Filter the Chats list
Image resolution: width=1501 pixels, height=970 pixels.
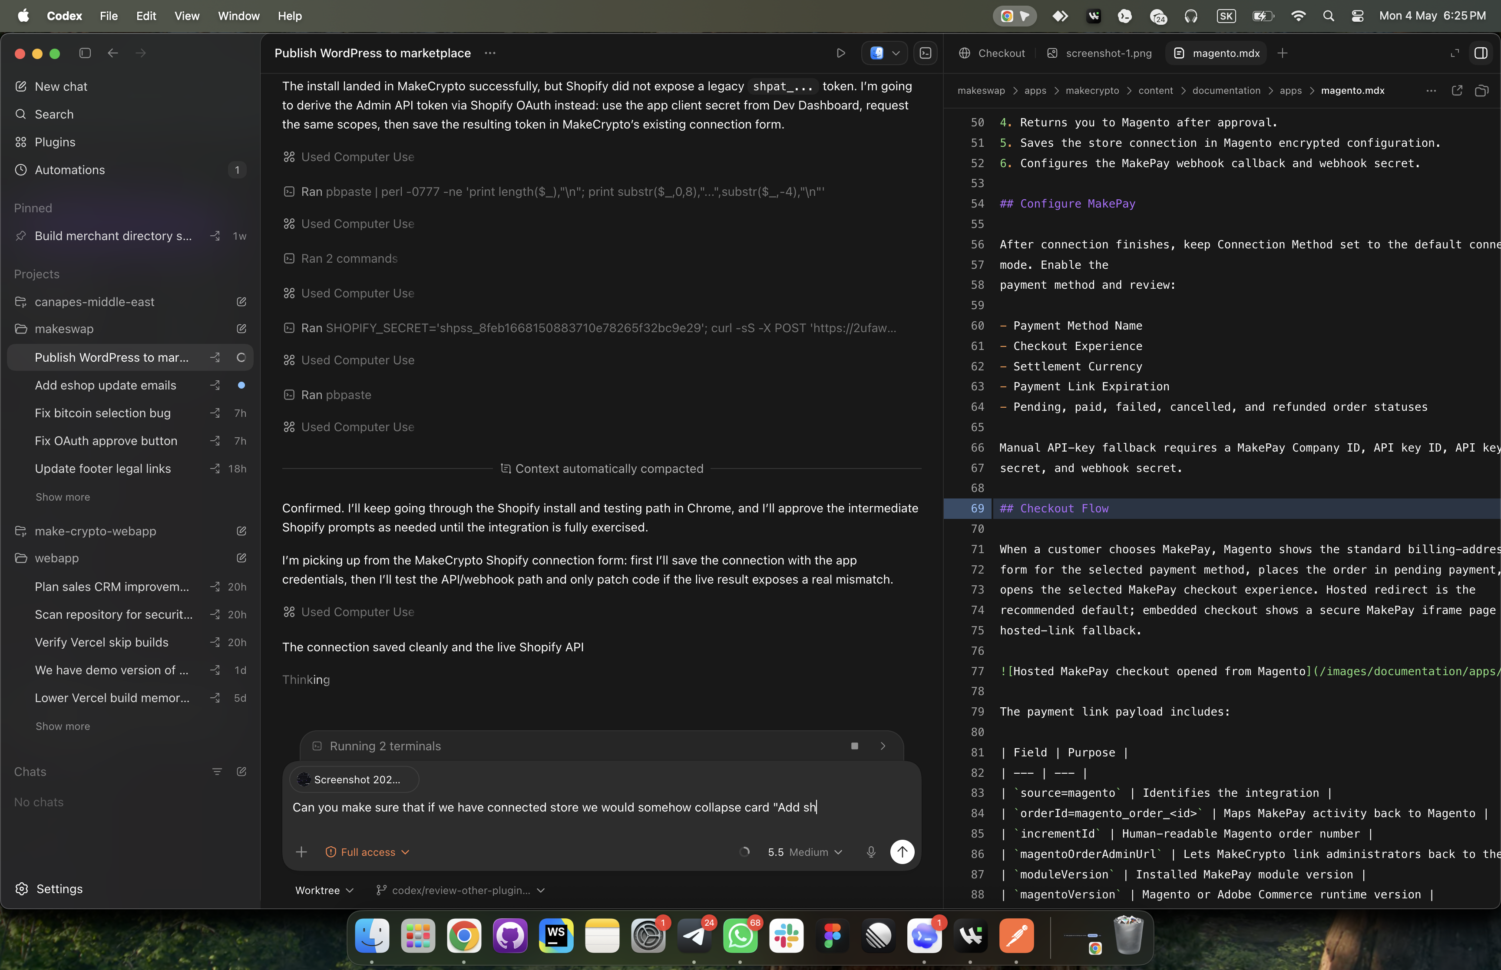tap(217, 772)
